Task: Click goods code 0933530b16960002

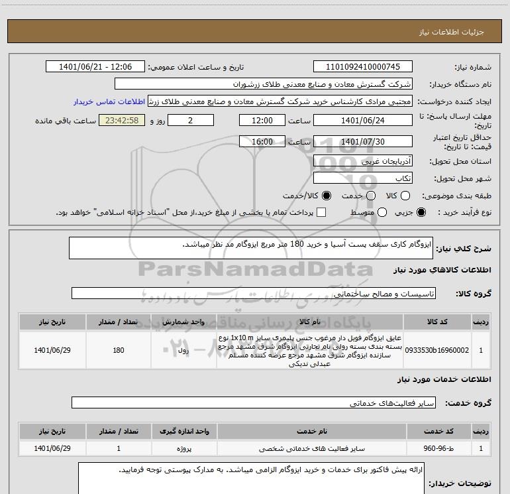Action: point(437,350)
